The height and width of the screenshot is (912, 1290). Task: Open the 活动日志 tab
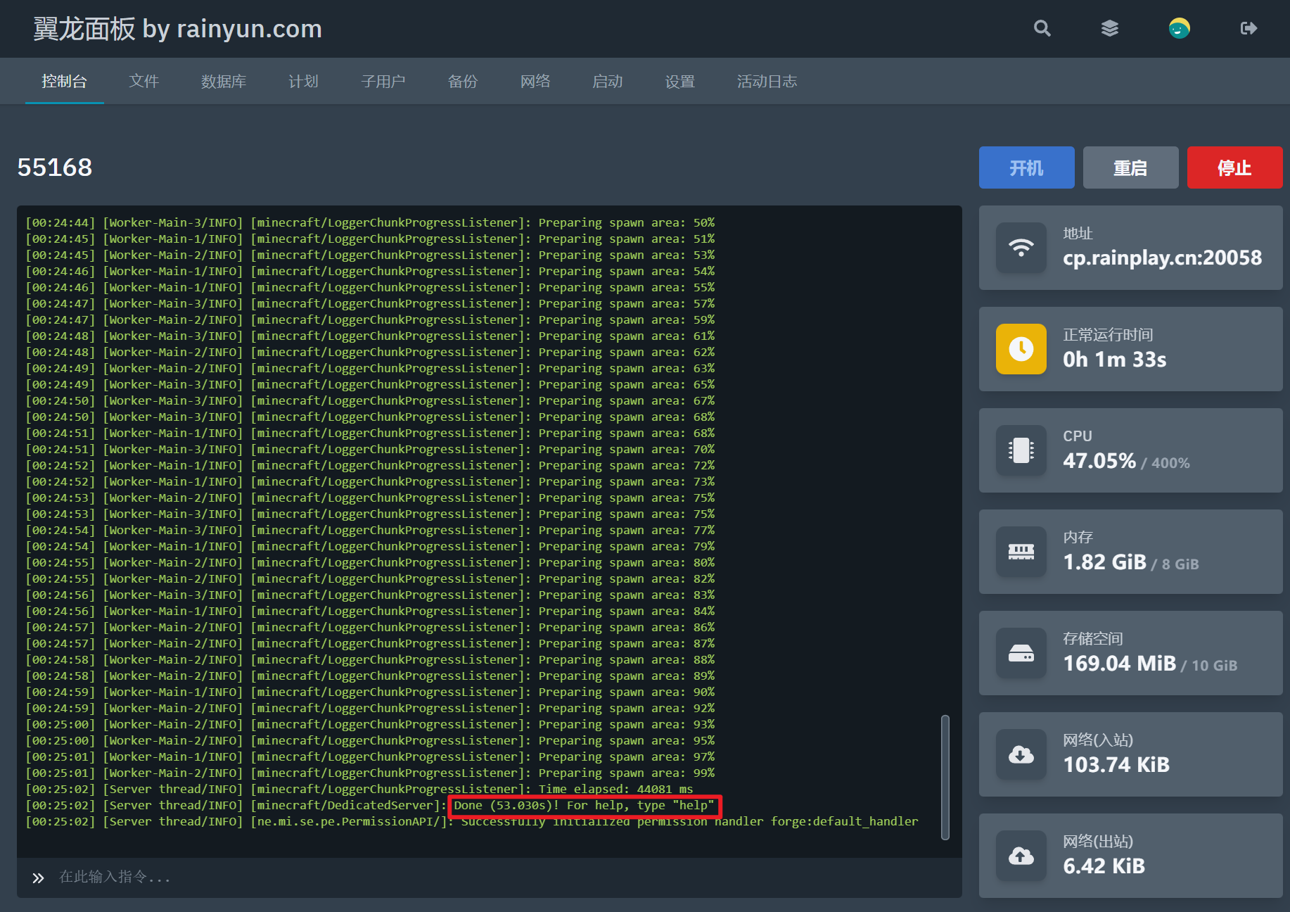(x=767, y=82)
